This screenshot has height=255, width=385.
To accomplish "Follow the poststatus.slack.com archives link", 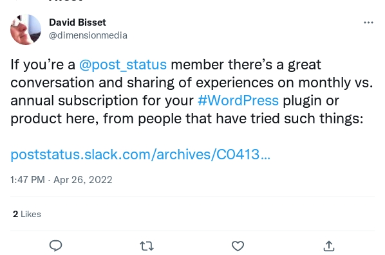I will [140, 155].
